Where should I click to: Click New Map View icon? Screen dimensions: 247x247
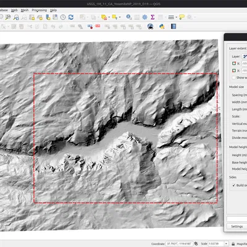click(x=31, y=17)
